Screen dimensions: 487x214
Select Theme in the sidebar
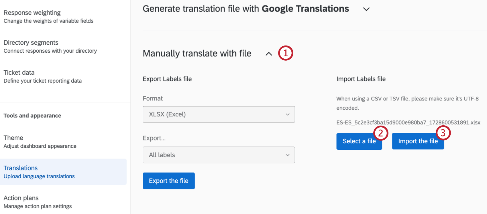(x=40, y=142)
